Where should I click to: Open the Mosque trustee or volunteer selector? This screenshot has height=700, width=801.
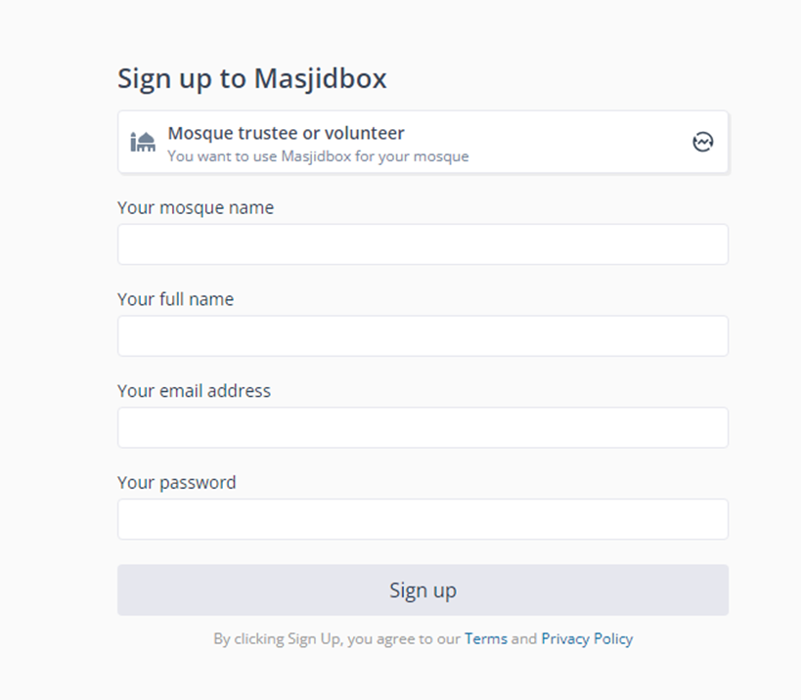pyautogui.click(x=423, y=142)
